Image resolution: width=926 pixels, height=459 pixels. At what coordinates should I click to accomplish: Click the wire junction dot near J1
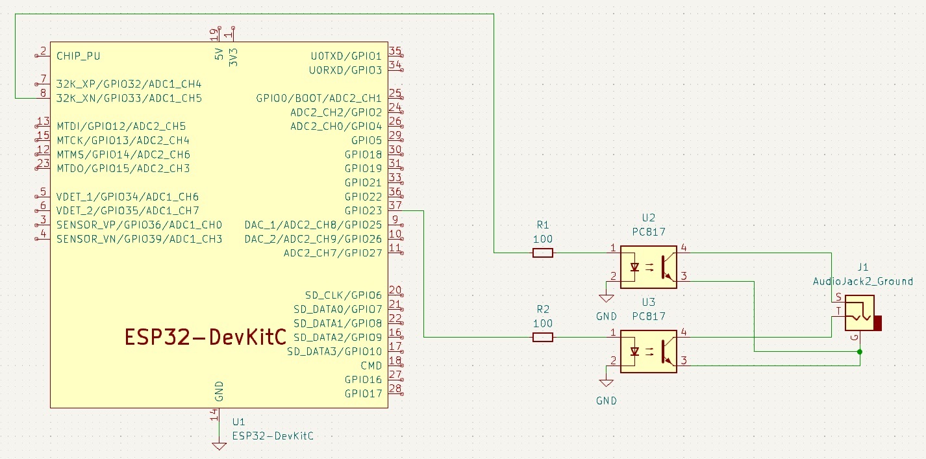pos(860,352)
